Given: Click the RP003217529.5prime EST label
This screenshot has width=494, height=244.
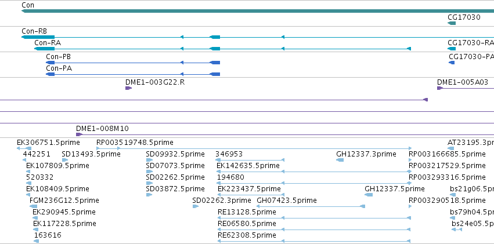Looking at the screenshot, I should coord(447,166).
